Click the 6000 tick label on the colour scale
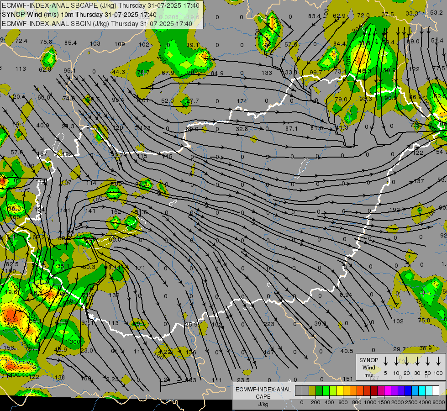The width and height of the screenshot is (447, 411). point(439,402)
